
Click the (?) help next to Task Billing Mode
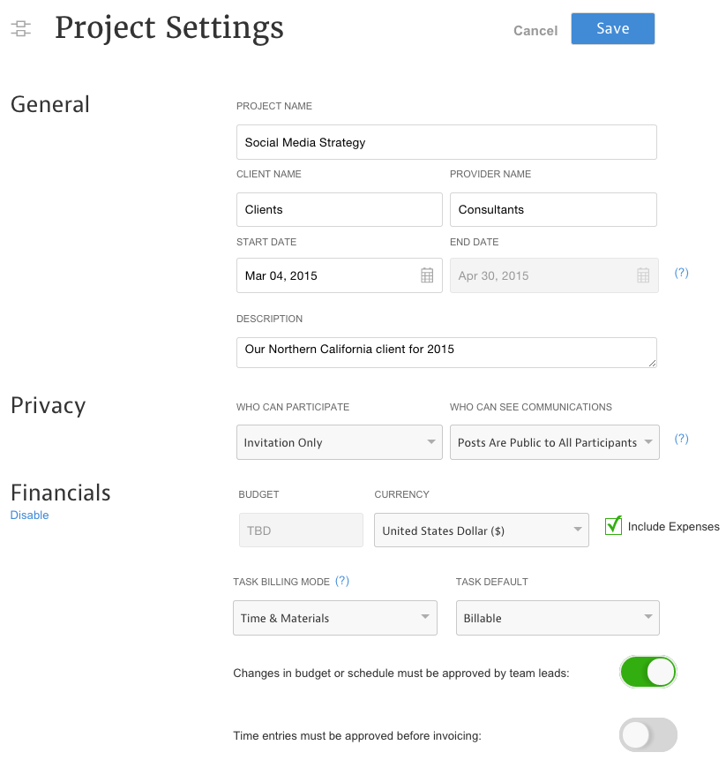pos(342,581)
